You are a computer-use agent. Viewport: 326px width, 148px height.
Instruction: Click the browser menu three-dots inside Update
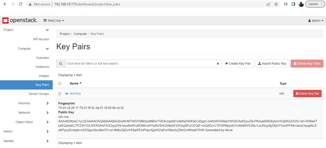tap(322, 4)
